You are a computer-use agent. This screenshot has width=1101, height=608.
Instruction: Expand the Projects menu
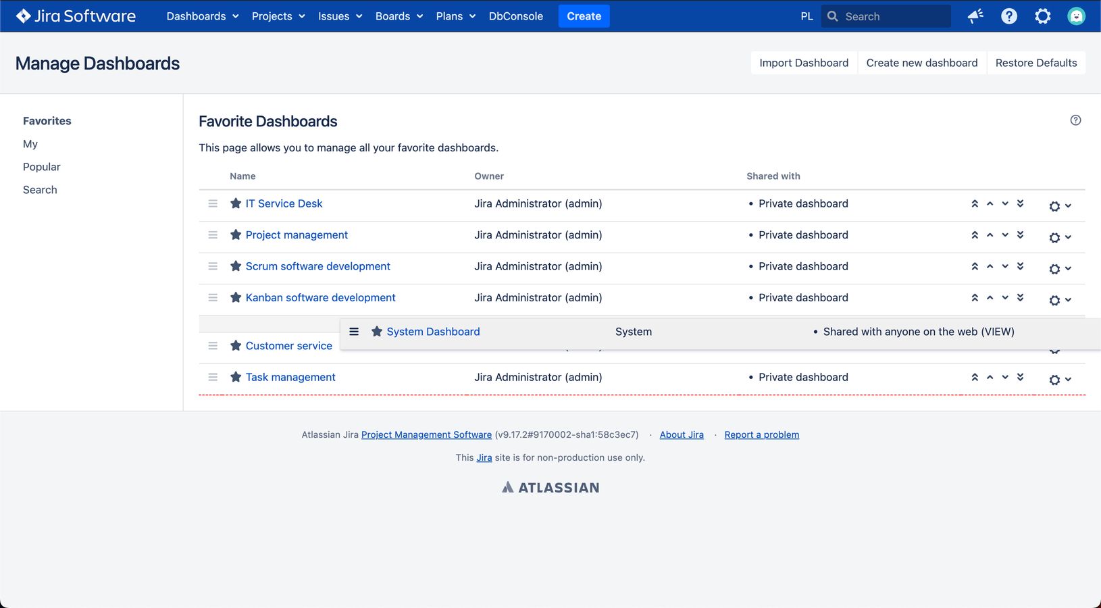pos(278,16)
